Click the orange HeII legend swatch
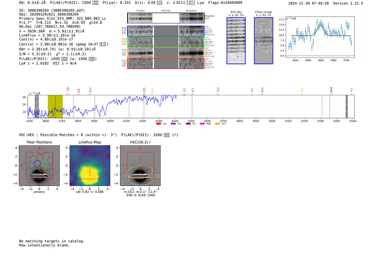 [217, 124]
